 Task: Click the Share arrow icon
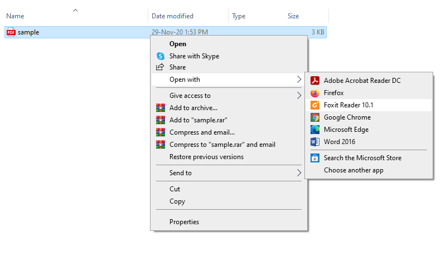[x=160, y=67]
